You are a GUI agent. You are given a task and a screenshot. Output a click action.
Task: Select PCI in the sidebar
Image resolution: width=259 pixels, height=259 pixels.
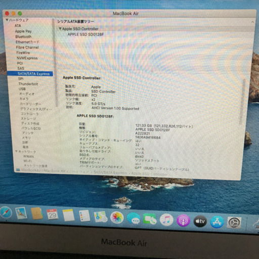pyautogui.click(x=20, y=63)
